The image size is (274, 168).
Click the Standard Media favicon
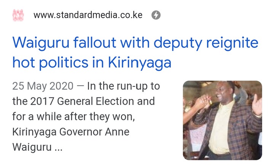pyautogui.click(x=18, y=15)
